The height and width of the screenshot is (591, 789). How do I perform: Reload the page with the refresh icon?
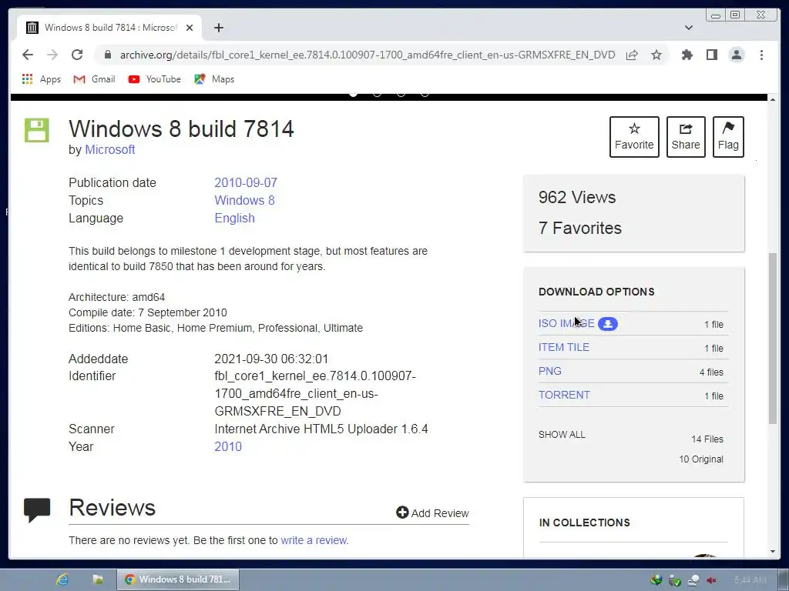point(77,55)
